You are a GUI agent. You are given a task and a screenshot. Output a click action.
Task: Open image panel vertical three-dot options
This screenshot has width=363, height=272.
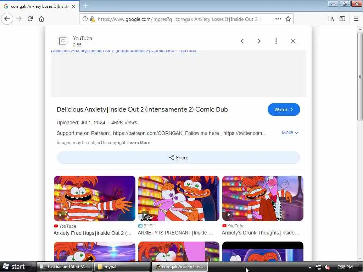click(x=276, y=41)
